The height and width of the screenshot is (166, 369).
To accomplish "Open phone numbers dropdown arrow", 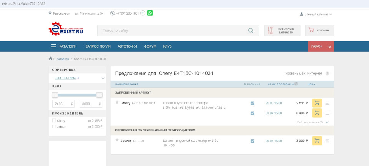I will (143, 13).
